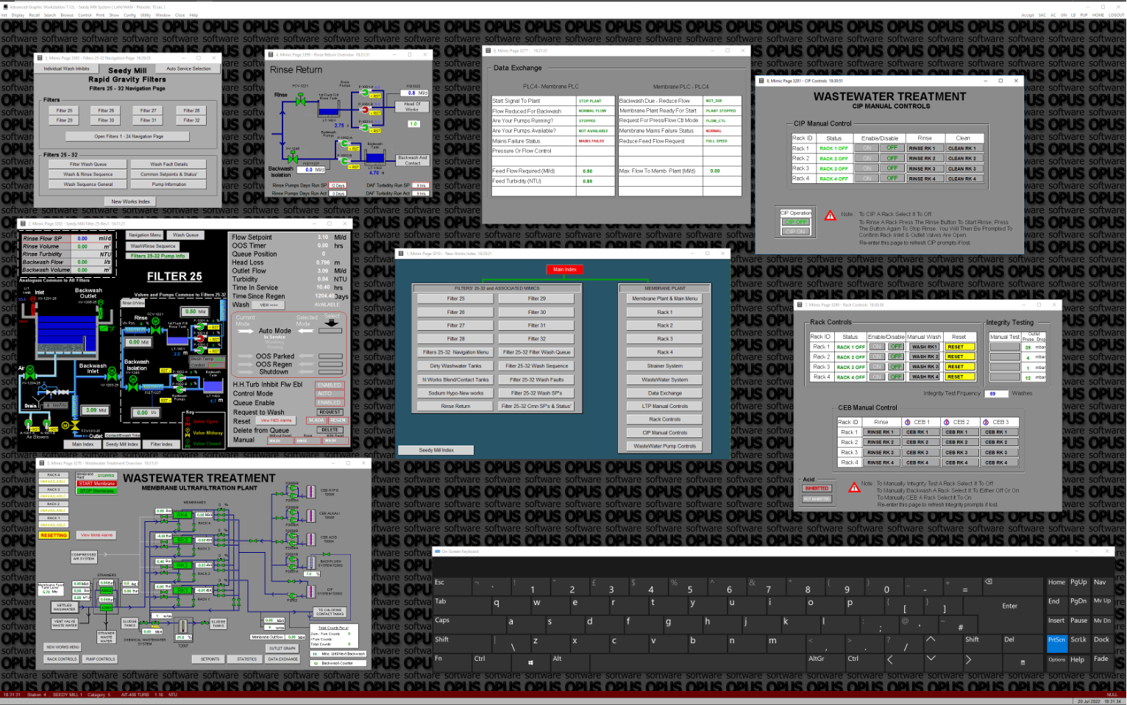The height and width of the screenshot is (705, 1127).
Task: Click the right arrow key on on-screen keyboard
Action: [983, 662]
